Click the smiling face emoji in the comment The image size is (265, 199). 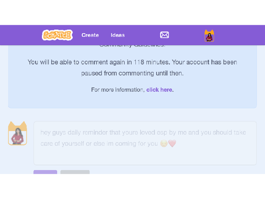164,144
